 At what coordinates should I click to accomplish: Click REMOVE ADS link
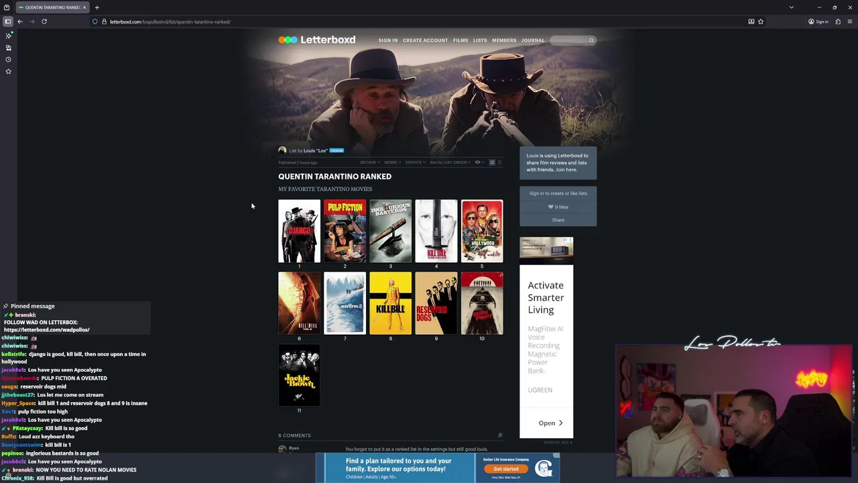[x=558, y=443]
